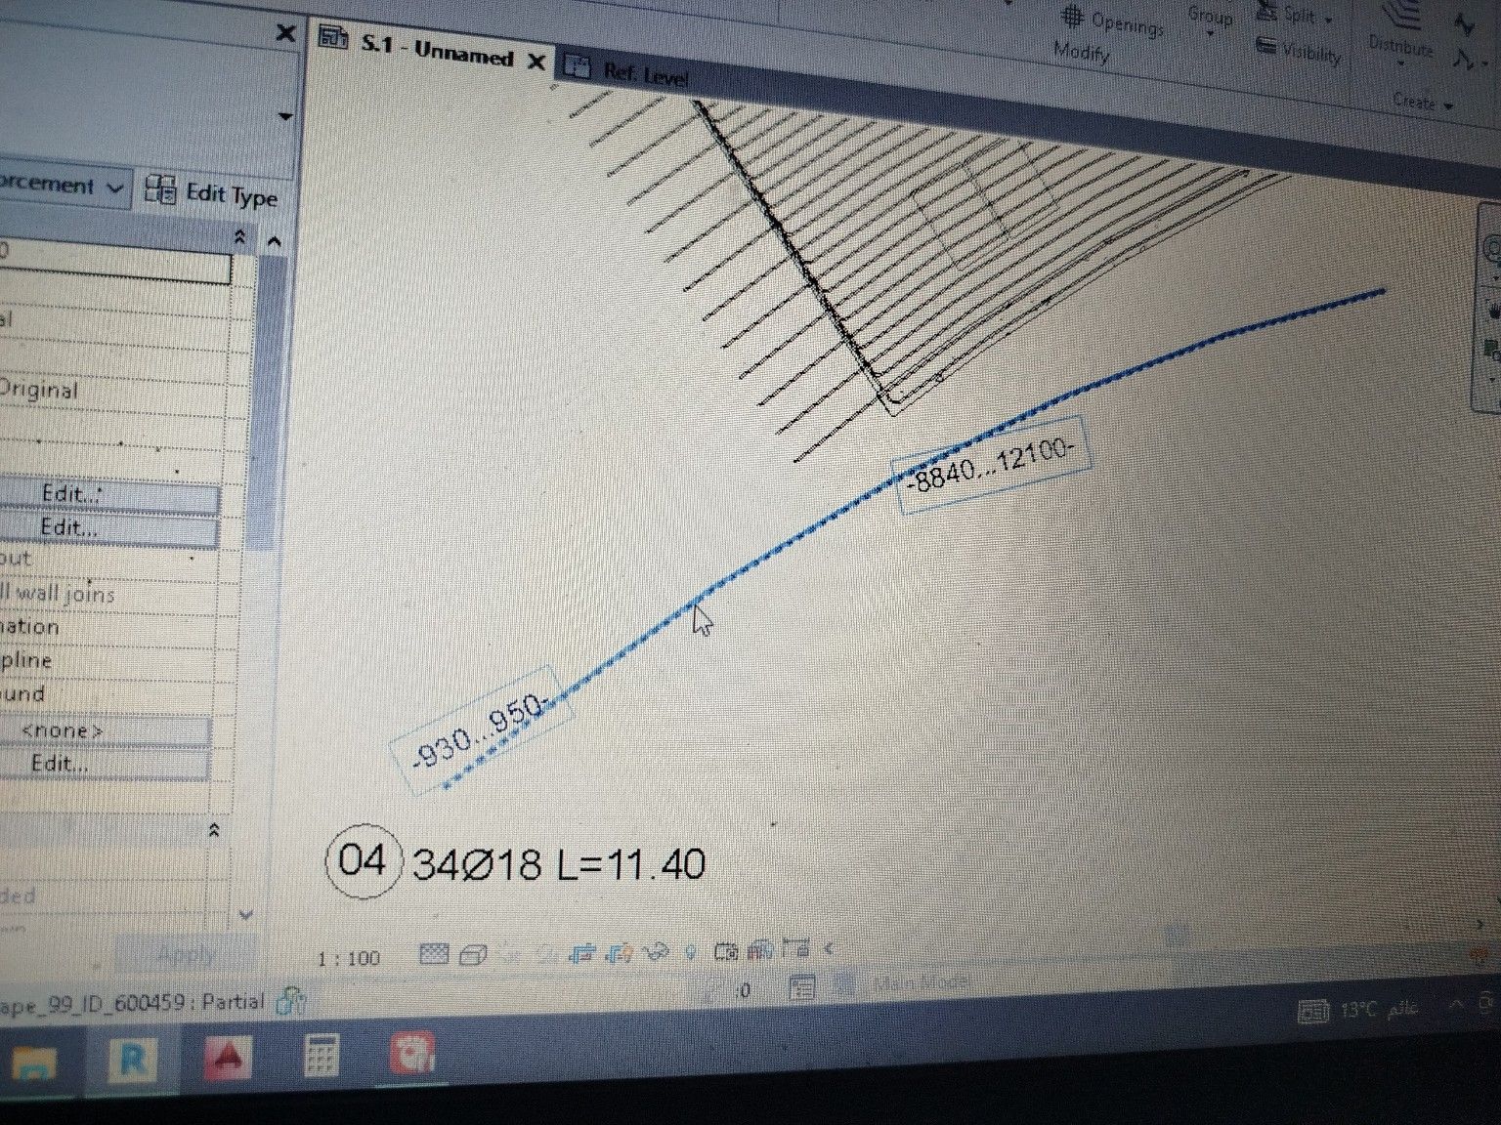Collapse the lower properties group chevron
The width and height of the screenshot is (1501, 1125).
click(214, 830)
